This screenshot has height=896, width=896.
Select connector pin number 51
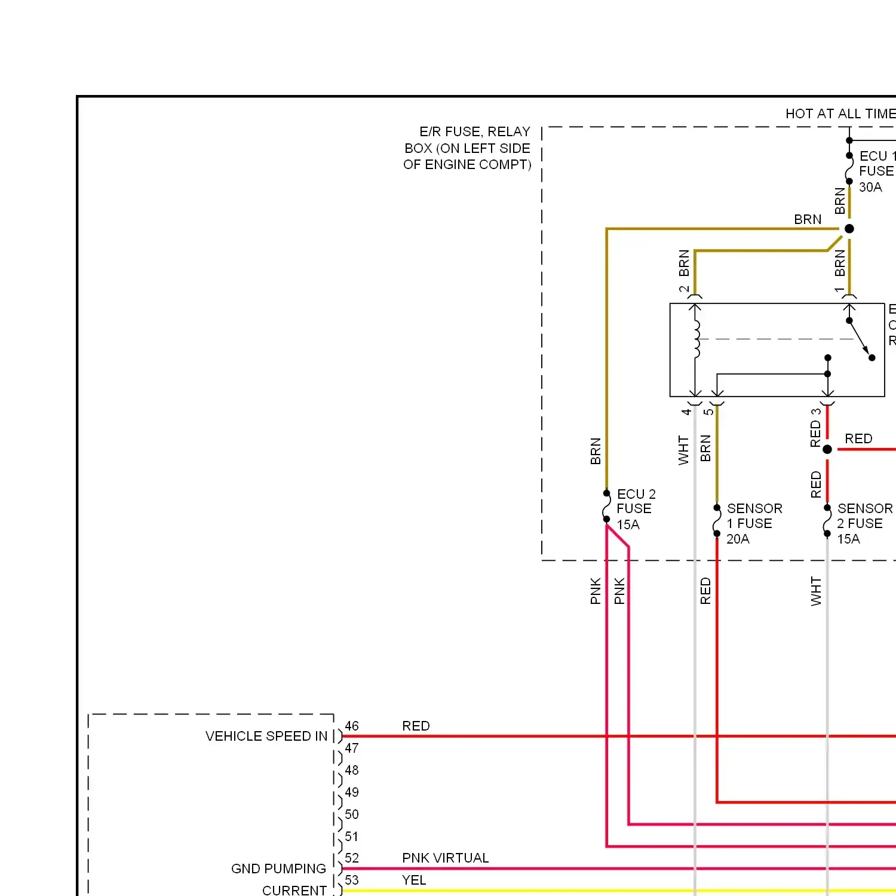352,836
